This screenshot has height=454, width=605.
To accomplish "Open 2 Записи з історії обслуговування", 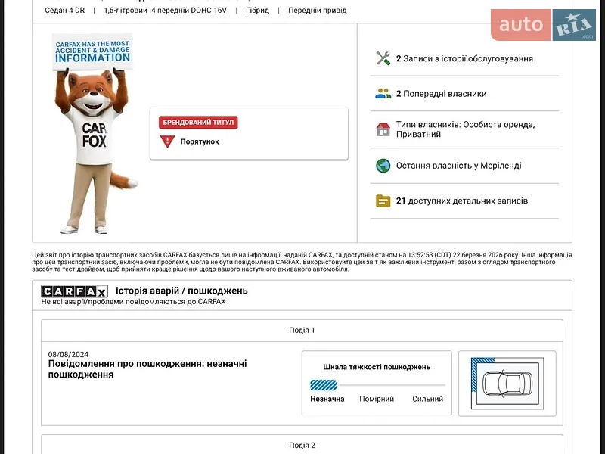I will [x=464, y=59].
